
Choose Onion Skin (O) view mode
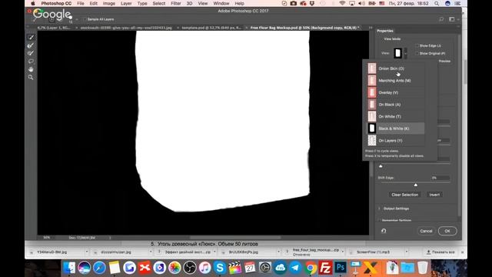[396, 68]
